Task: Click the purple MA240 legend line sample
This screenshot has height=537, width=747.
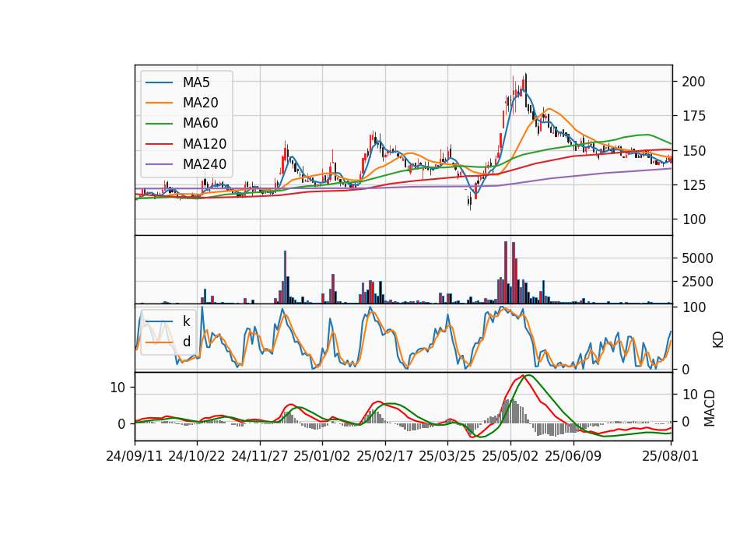Action: [x=159, y=164]
